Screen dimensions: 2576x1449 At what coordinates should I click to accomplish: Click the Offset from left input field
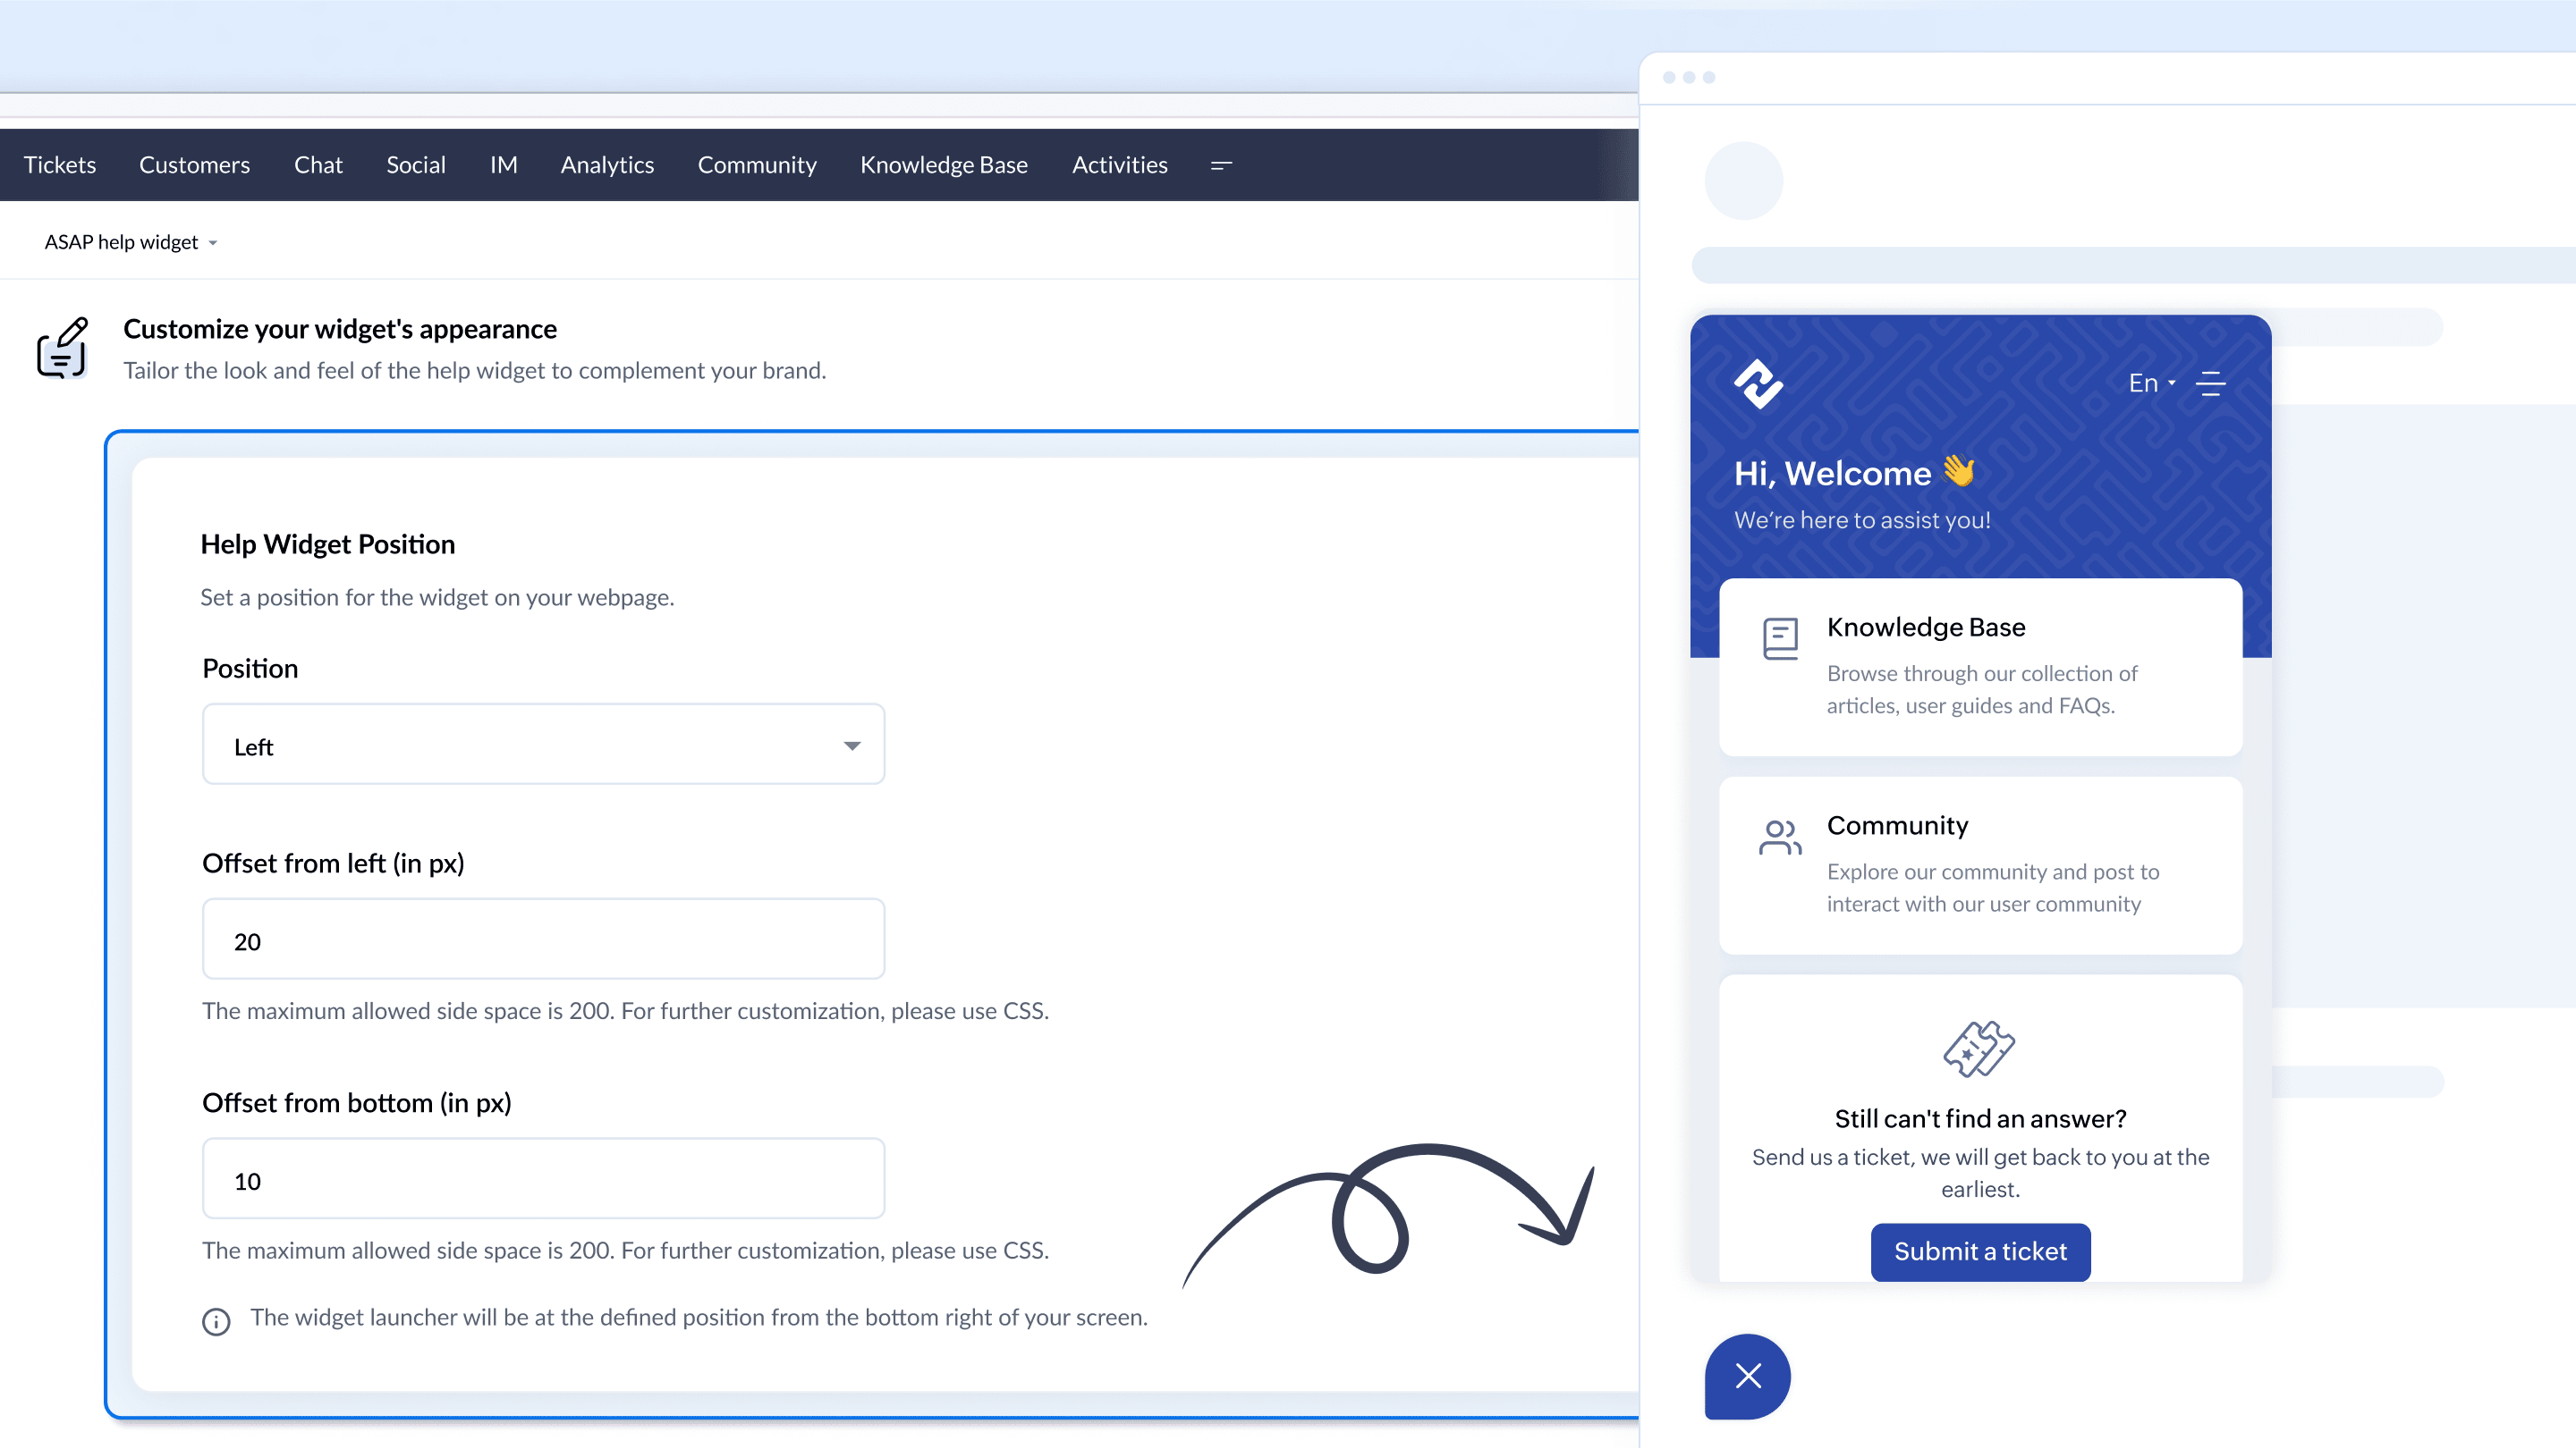tap(543, 940)
